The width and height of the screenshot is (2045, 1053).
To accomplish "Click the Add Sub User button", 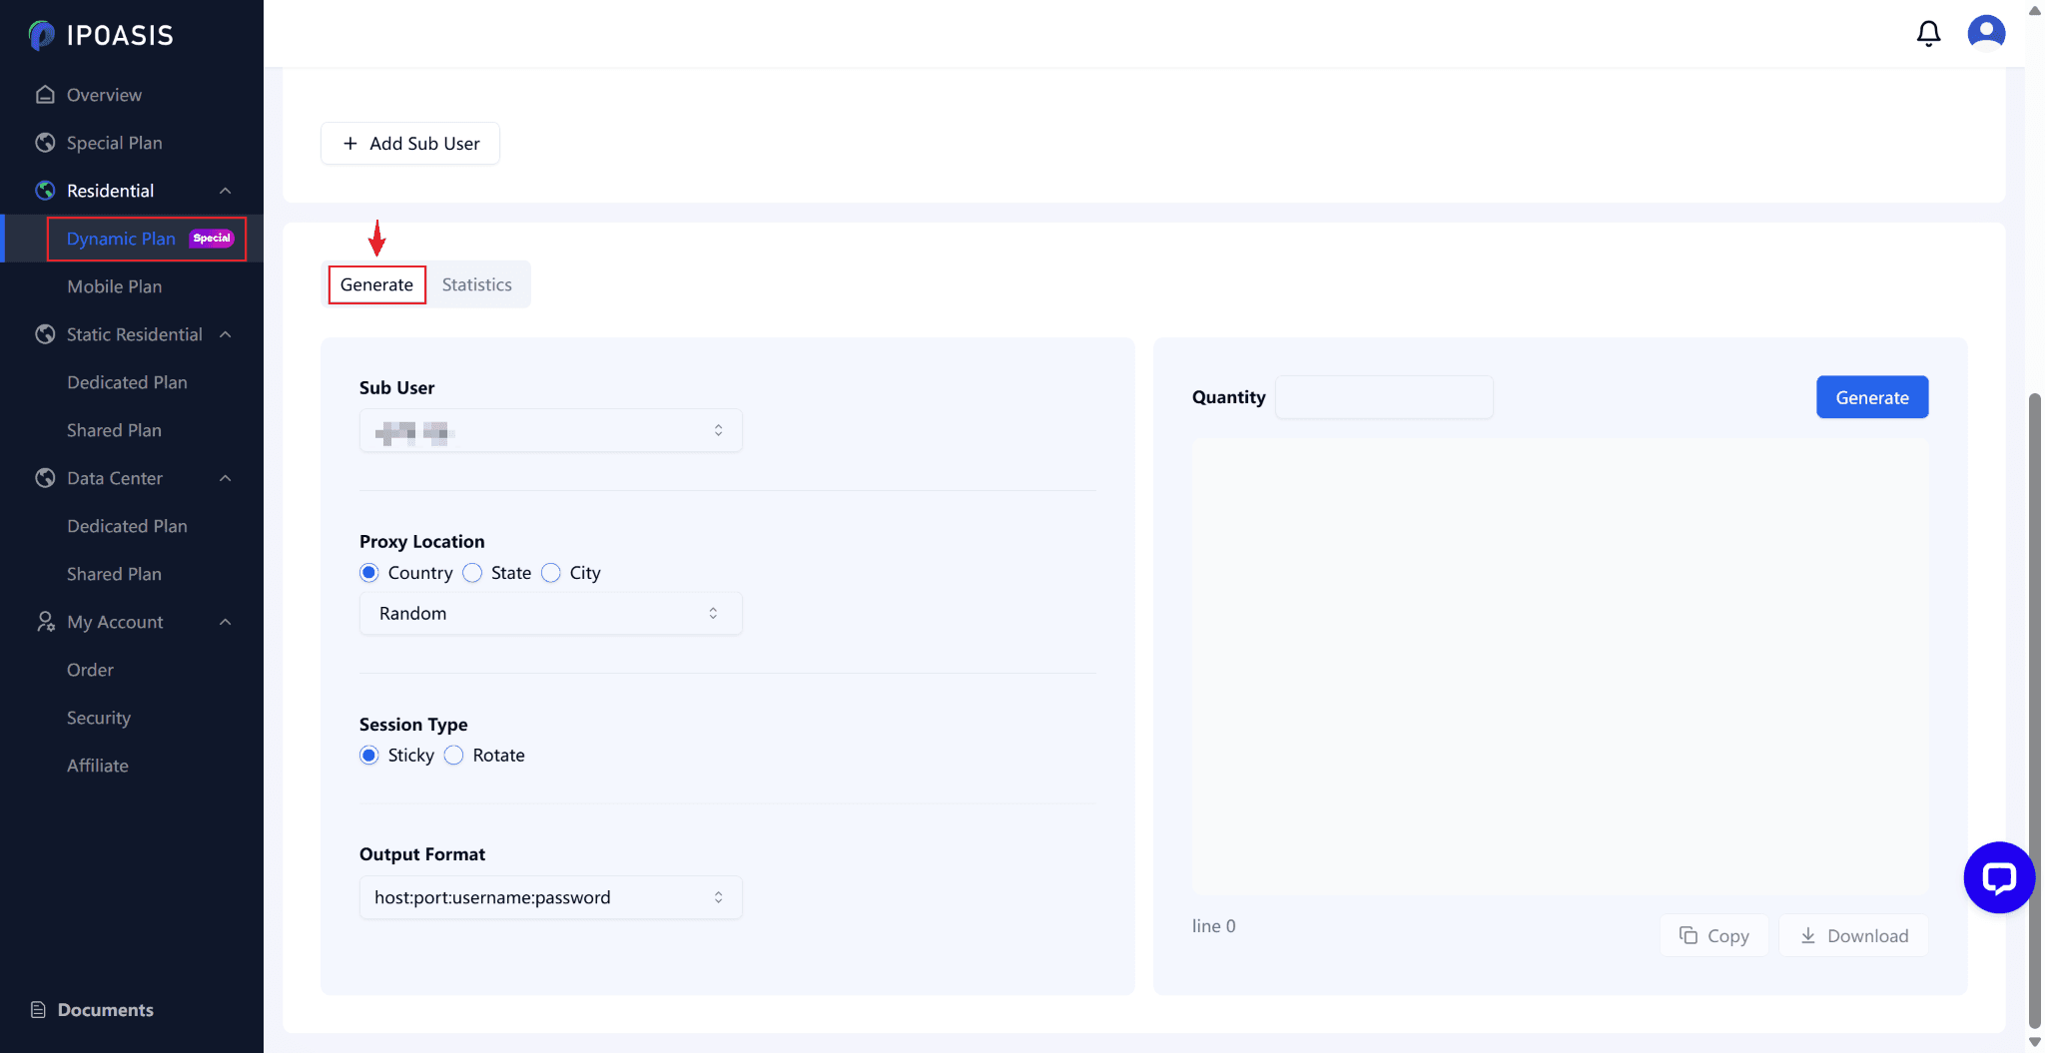I will tap(410, 144).
